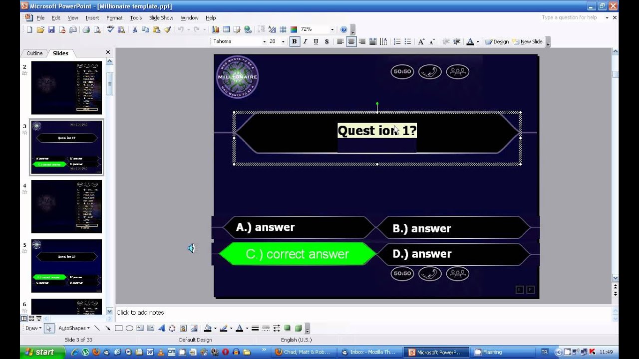Open the Slide Show menu

pos(161,18)
